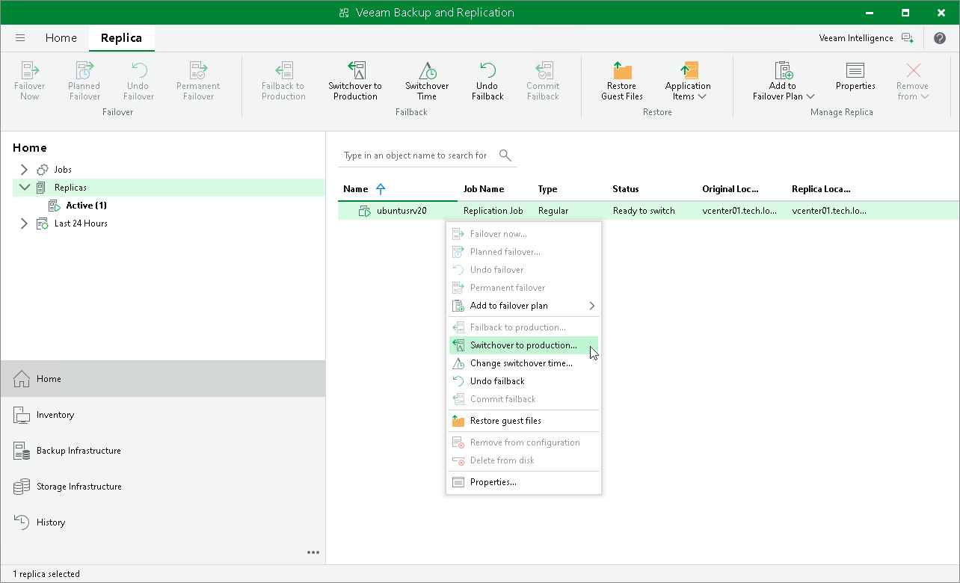Choose Switchover to production in the context menu
Screen dimensions: 960x583
coord(523,345)
